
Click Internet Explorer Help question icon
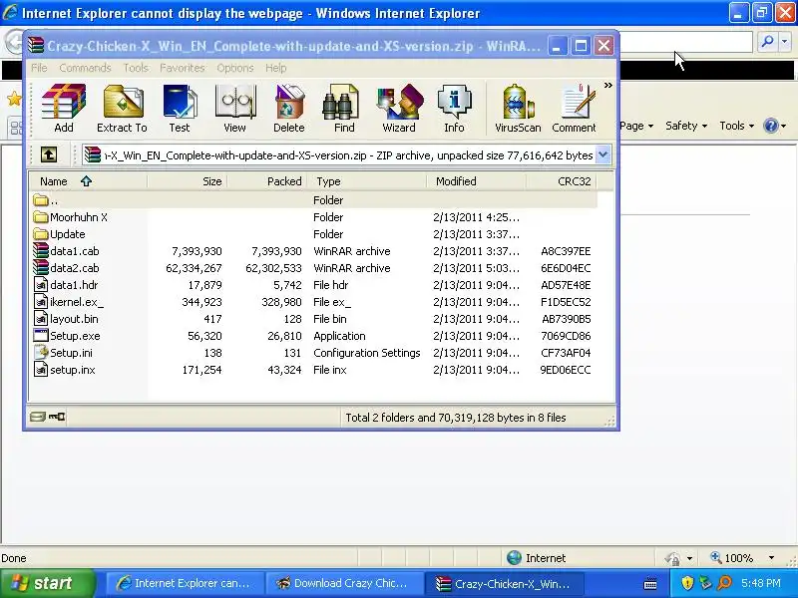771,126
